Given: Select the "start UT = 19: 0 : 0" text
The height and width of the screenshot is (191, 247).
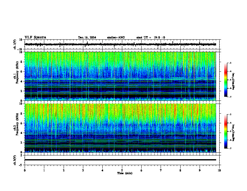Looking at the screenshot, I should coord(151,37).
